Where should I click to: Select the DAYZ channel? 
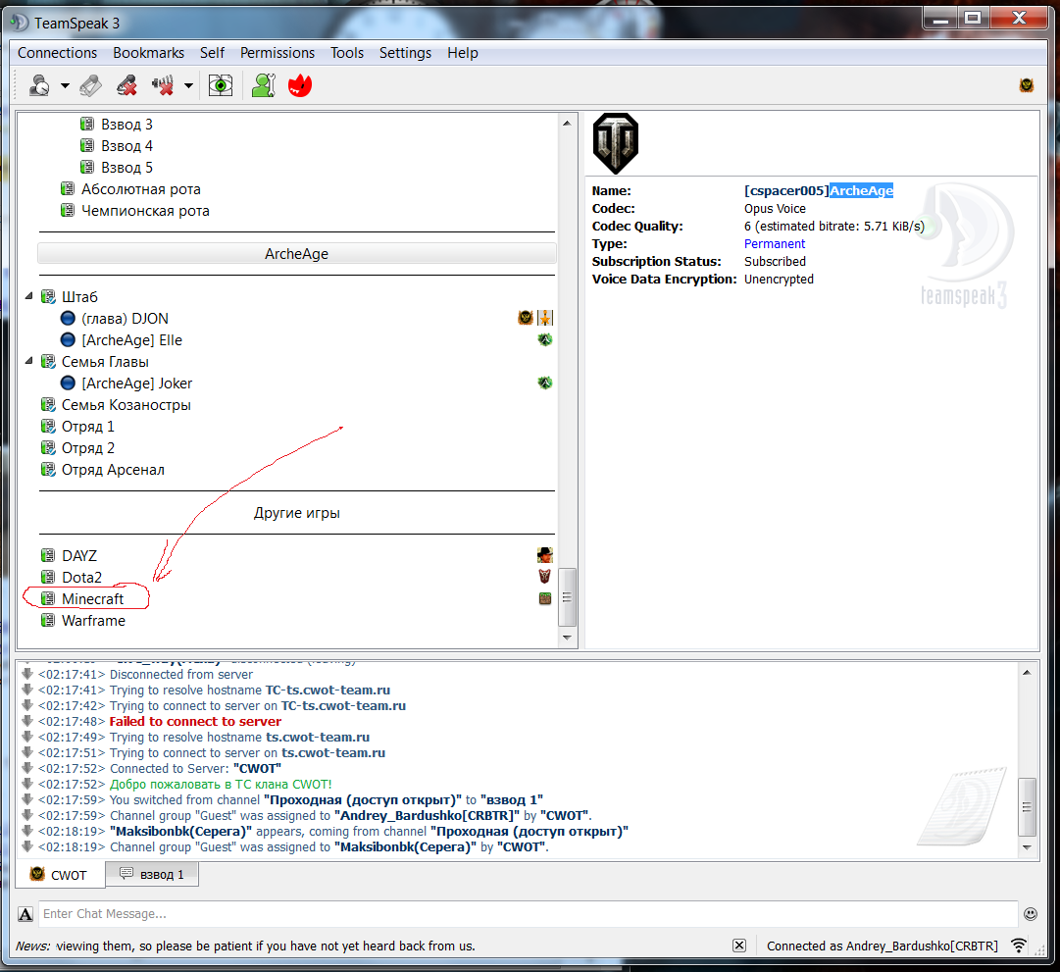(x=79, y=556)
